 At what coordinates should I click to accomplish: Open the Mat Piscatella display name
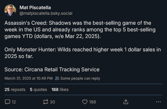(x=35, y=7)
